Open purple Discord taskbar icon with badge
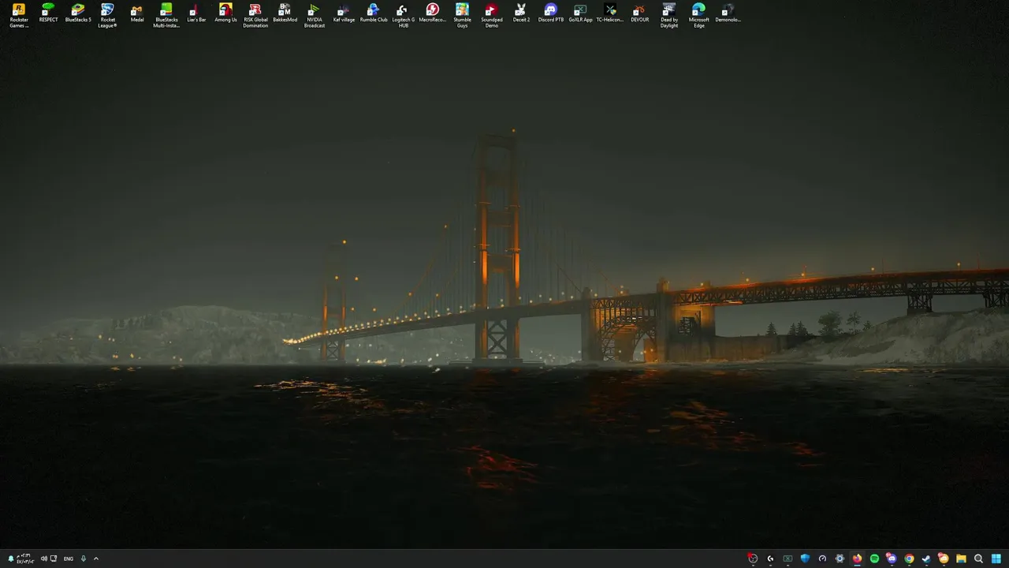This screenshot has width=1009, height=568. point(892,559)
